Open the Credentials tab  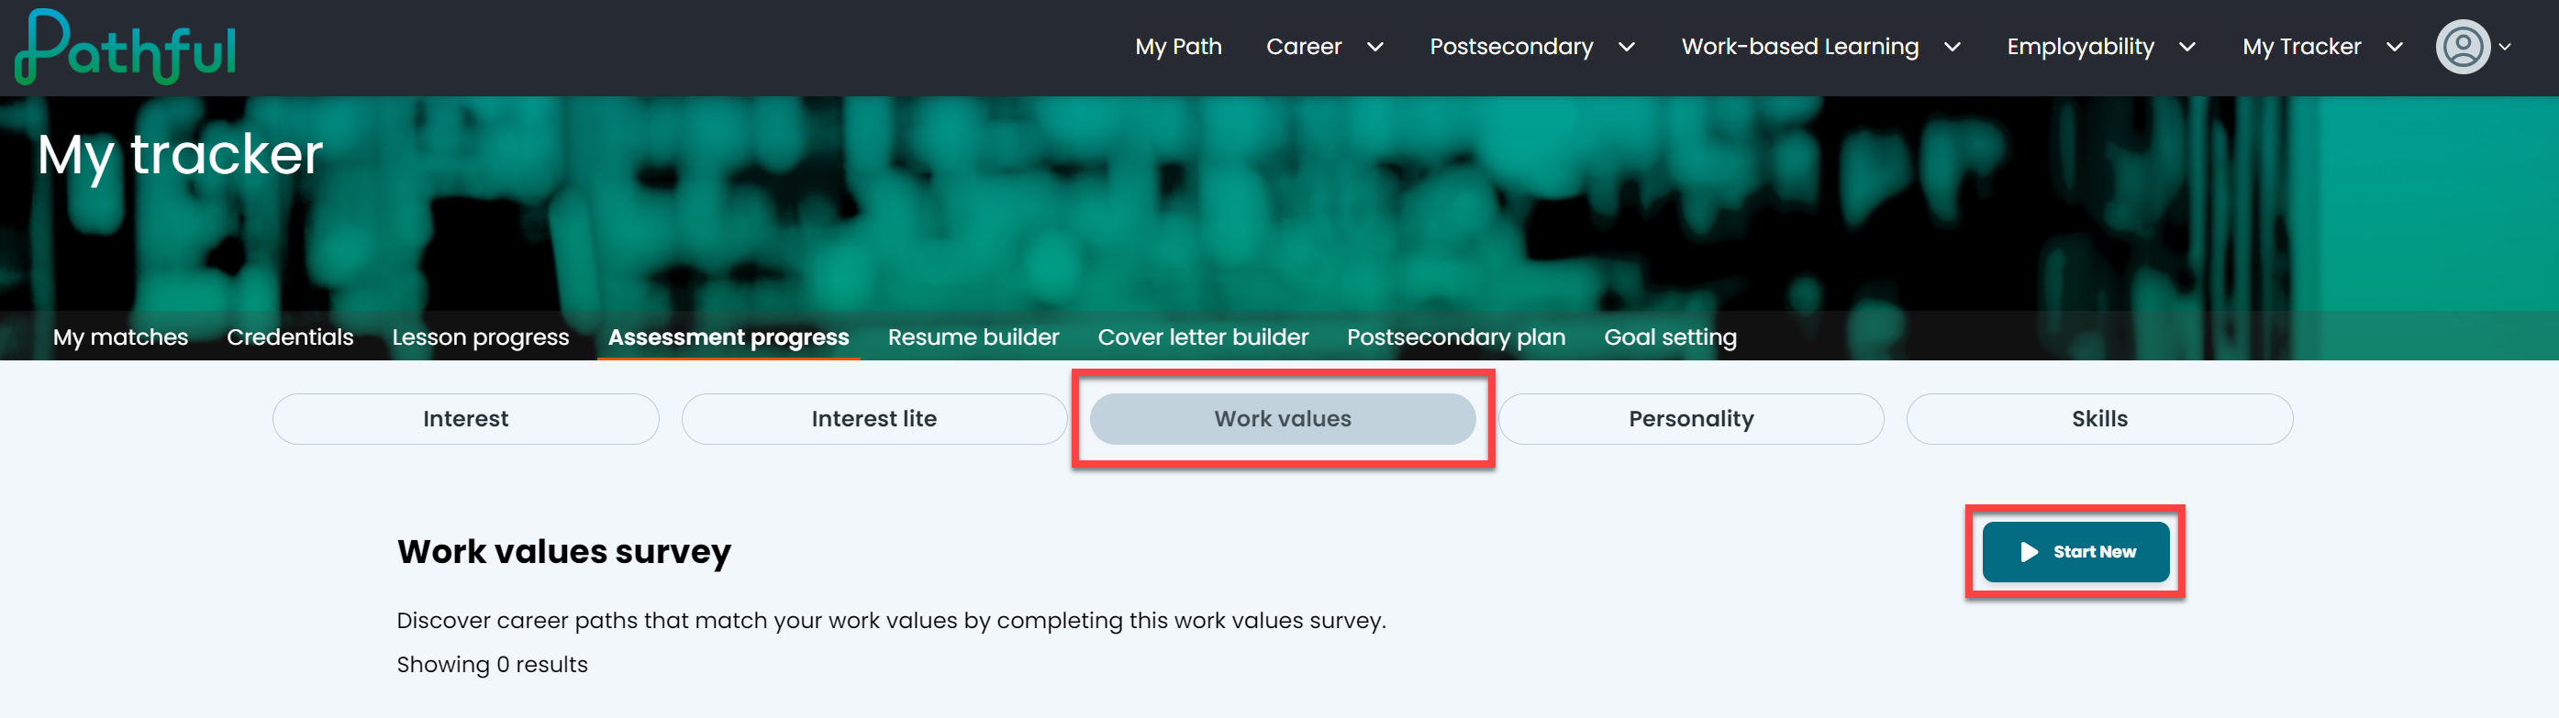(x=290, y=337)
